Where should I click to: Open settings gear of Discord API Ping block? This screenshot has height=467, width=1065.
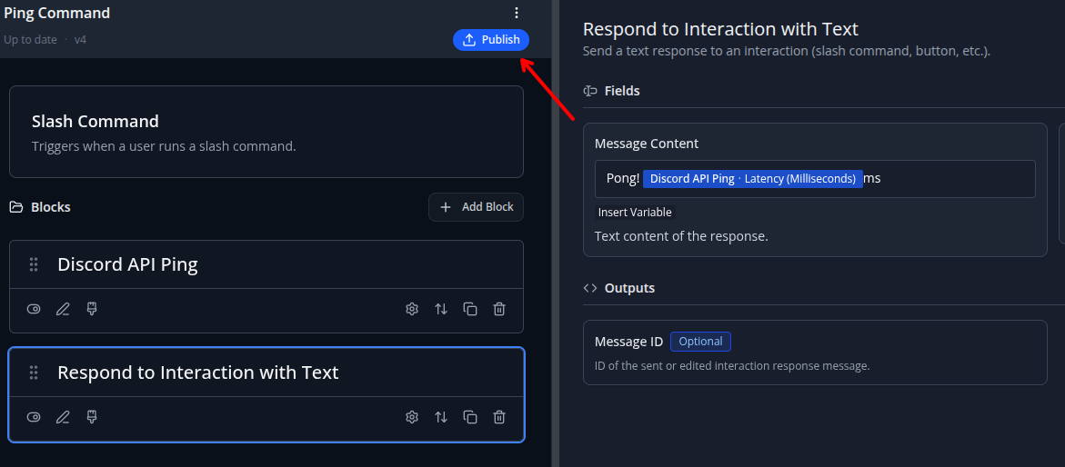point(412,310)
